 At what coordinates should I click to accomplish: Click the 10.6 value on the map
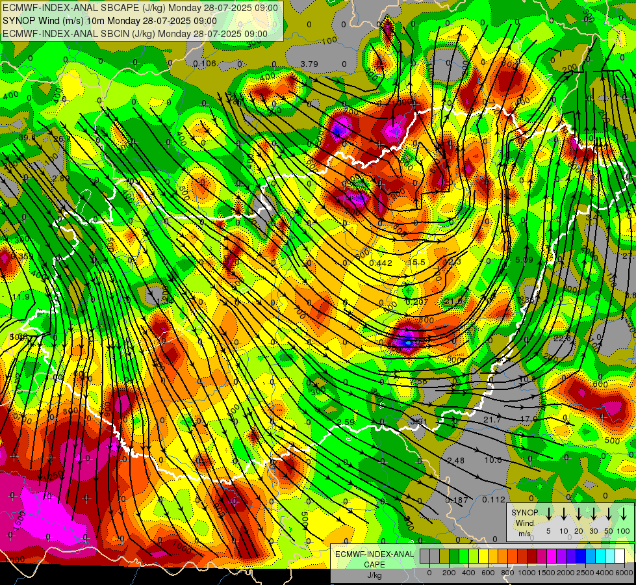point(493,460)
